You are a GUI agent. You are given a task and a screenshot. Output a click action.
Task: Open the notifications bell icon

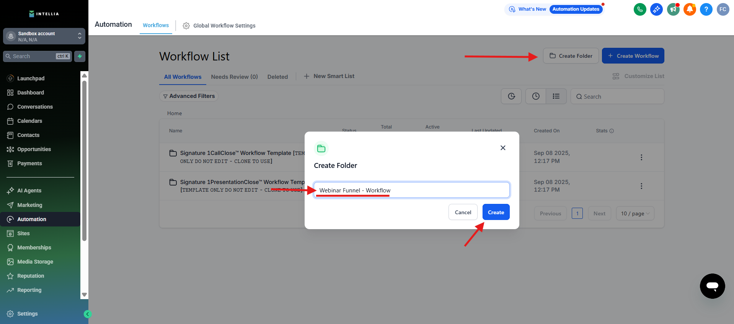point(690,9)
